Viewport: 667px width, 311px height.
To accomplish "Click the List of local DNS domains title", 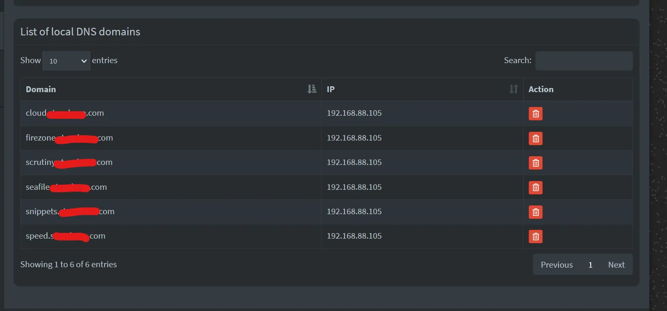I will (80, 32).
